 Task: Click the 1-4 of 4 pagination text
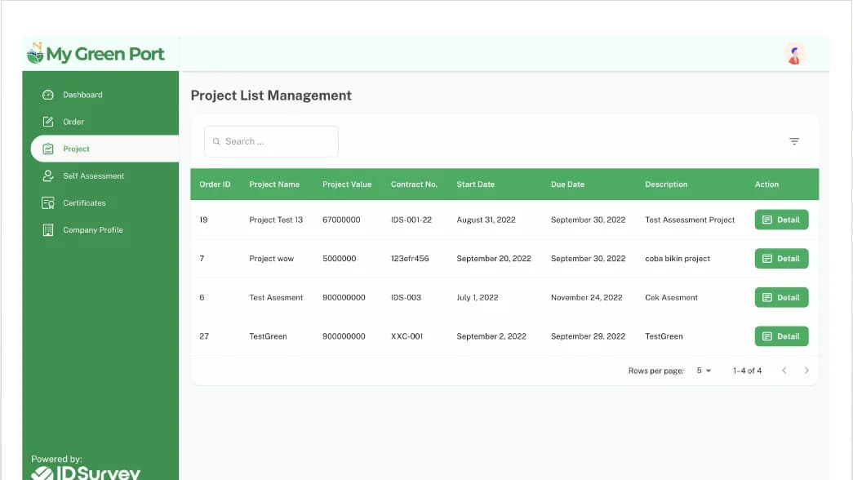747,371
